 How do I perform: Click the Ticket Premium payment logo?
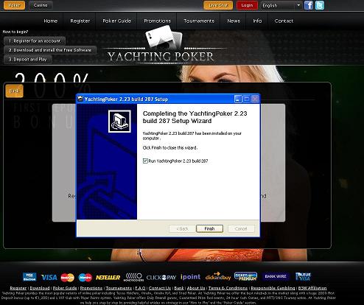pyautogui.click(x=245, y=276)
